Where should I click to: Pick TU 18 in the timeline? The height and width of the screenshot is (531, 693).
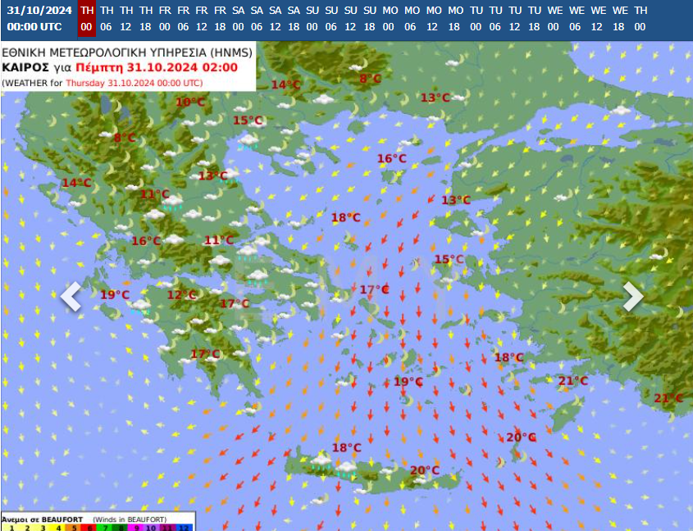534,19
